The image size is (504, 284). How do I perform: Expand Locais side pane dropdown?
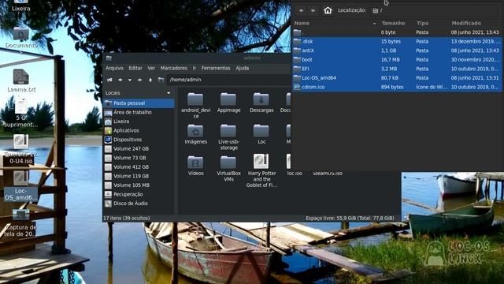pyautogui.click(x=169, y=93)
